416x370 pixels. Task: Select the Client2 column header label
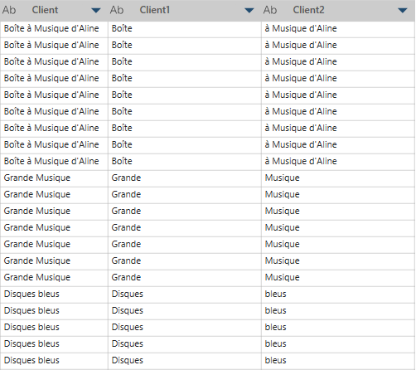click(x=308, y=10)
